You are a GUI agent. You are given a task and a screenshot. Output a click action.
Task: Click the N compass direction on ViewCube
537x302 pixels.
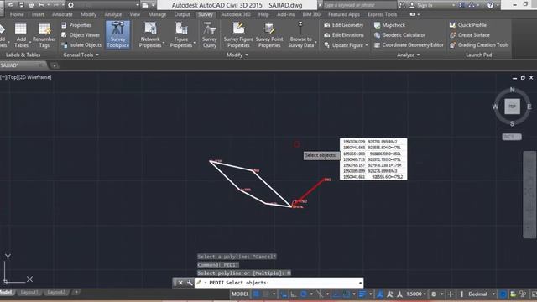pyautogui.click(x=512, y=90)
